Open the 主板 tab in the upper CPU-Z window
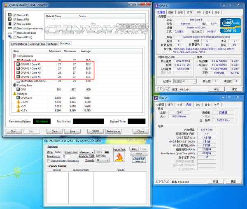Image resolution: width=247 pixels, height=209 pixels. 180,12
